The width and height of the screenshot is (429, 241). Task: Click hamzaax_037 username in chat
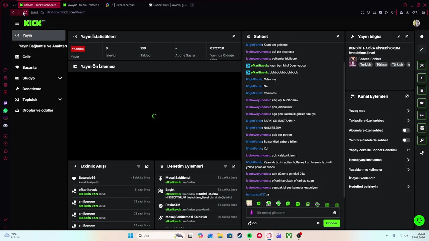[x=255, y=194]
